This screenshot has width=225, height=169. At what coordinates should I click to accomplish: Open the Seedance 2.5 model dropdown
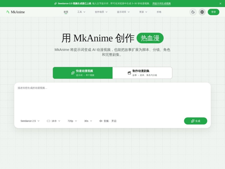pyautogui.click(x=30, y=121)
